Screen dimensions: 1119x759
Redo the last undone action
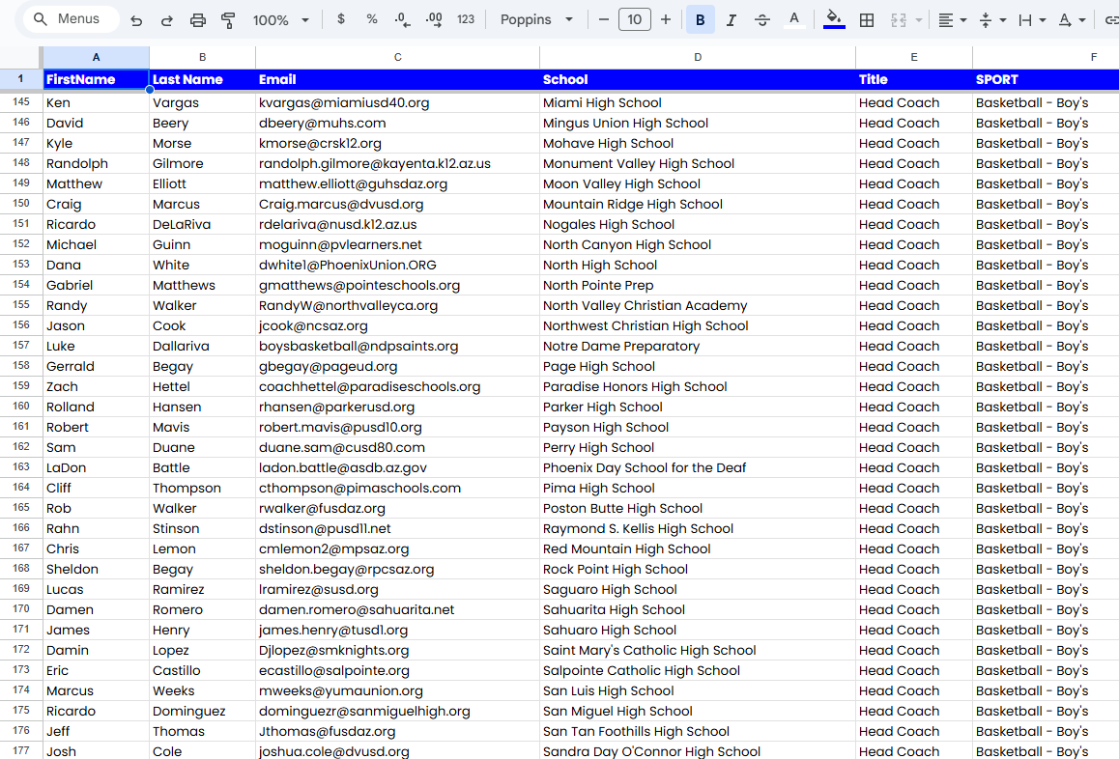[x=167, y=20]
